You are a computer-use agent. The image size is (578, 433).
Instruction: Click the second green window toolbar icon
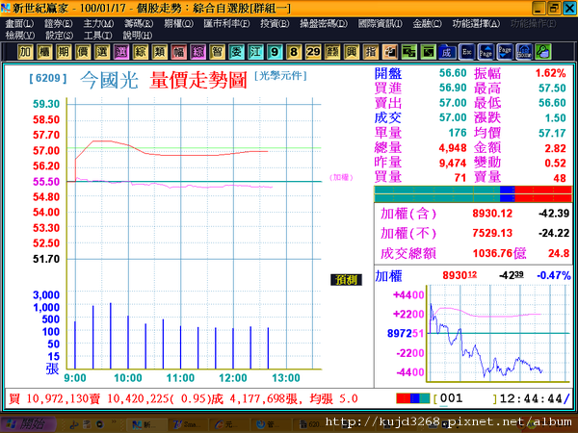428,52
